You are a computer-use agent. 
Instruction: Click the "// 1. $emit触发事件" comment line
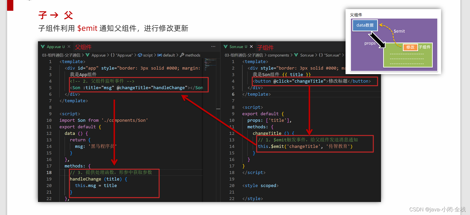click(x=308, y=140)
